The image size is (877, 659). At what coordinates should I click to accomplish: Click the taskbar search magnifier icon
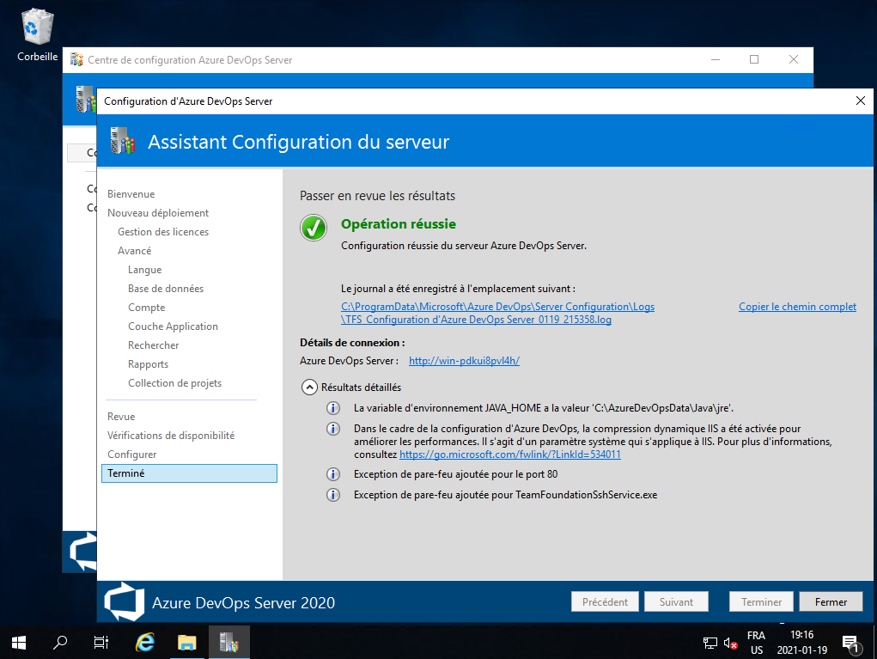[x=60, y=642]
